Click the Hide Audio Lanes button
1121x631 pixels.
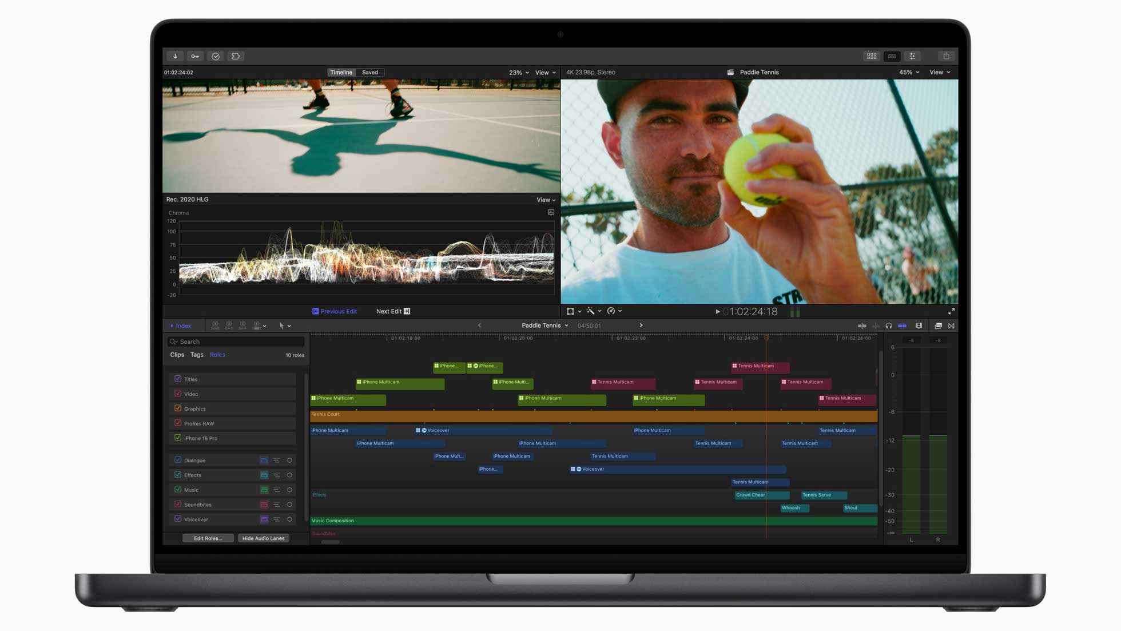[263, 538]
